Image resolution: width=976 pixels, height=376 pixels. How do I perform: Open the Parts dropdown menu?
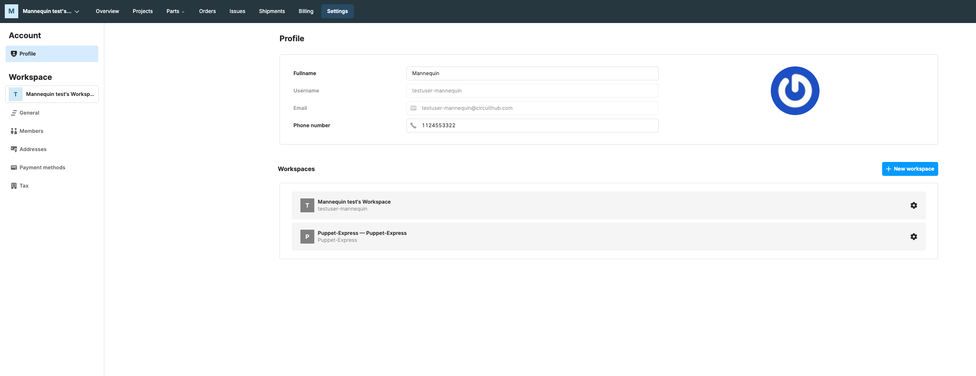click(x=175, y=11)
